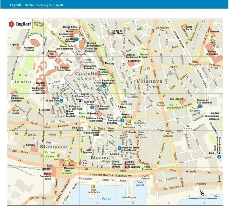Click 'Sant' Agostino' label
Viewport: 229px width, 206px height.
[x=87, y=151]
